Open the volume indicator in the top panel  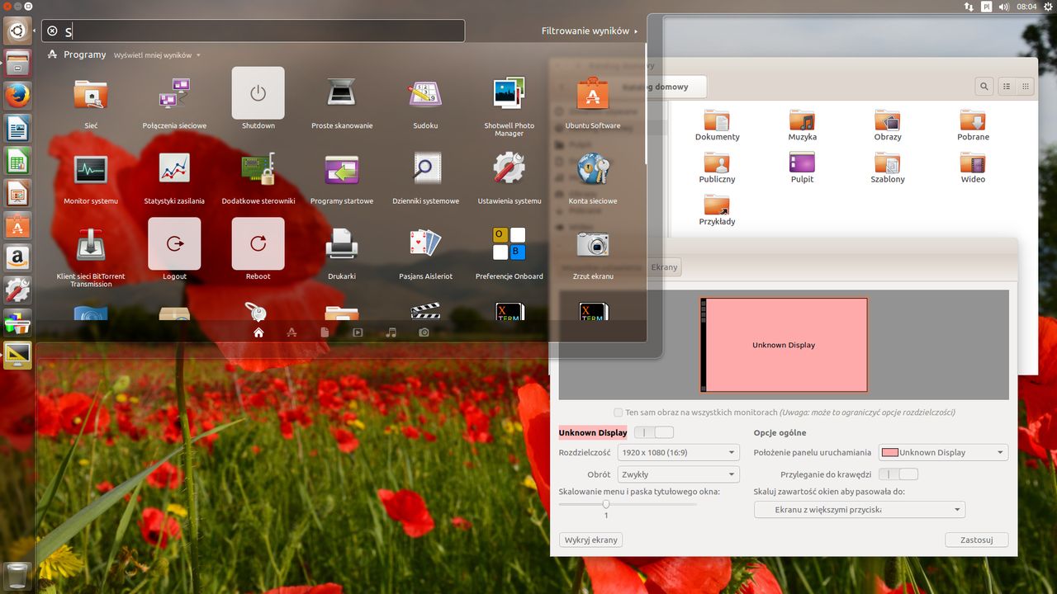click(x=1004, y=7)
